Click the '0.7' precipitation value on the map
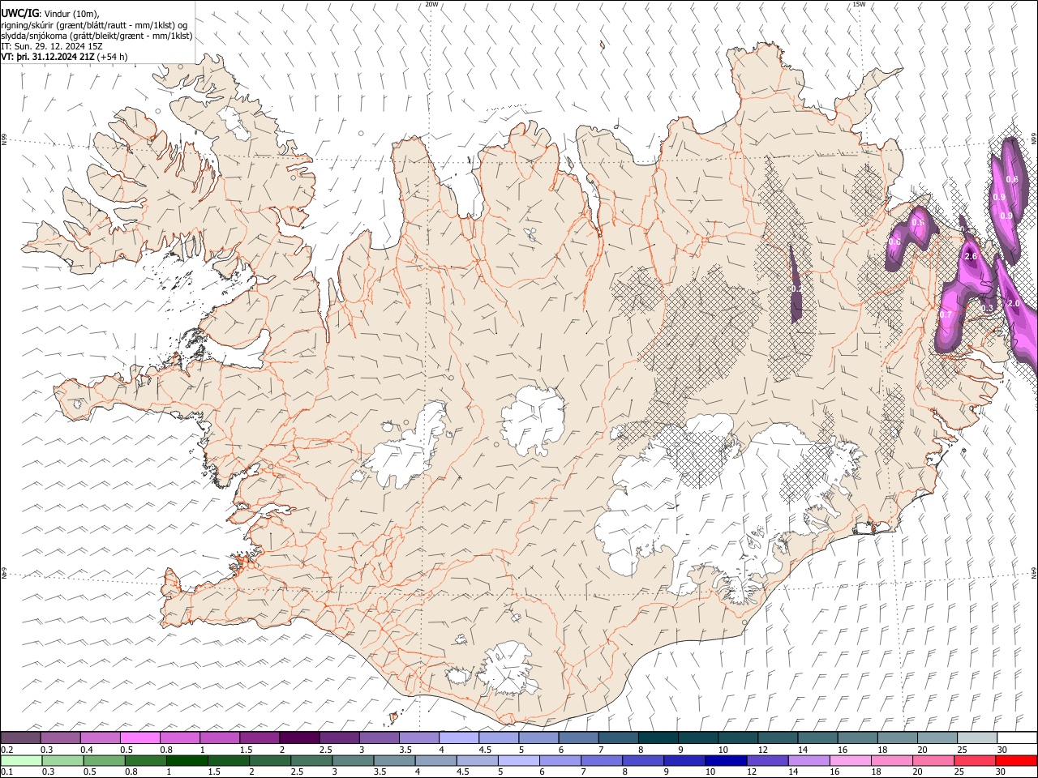The width and height of the screenshot is (1038, 778). (x=946, y=314)
